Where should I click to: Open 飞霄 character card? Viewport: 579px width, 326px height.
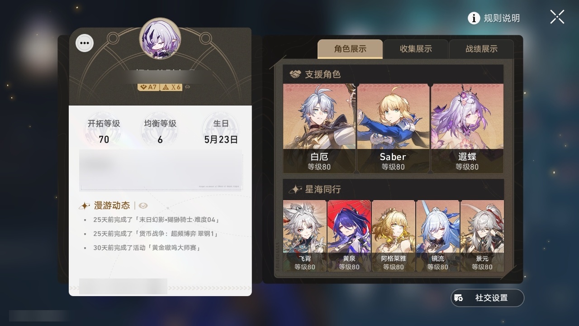(x=305, y=236)
